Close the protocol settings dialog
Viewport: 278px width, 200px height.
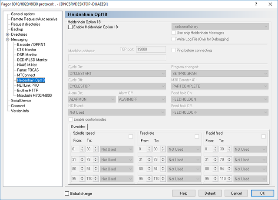270,4
